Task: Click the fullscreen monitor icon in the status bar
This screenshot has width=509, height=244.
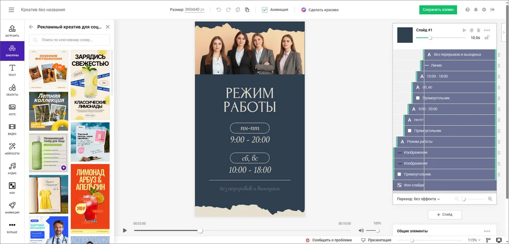Action: [x=499, y=240]
